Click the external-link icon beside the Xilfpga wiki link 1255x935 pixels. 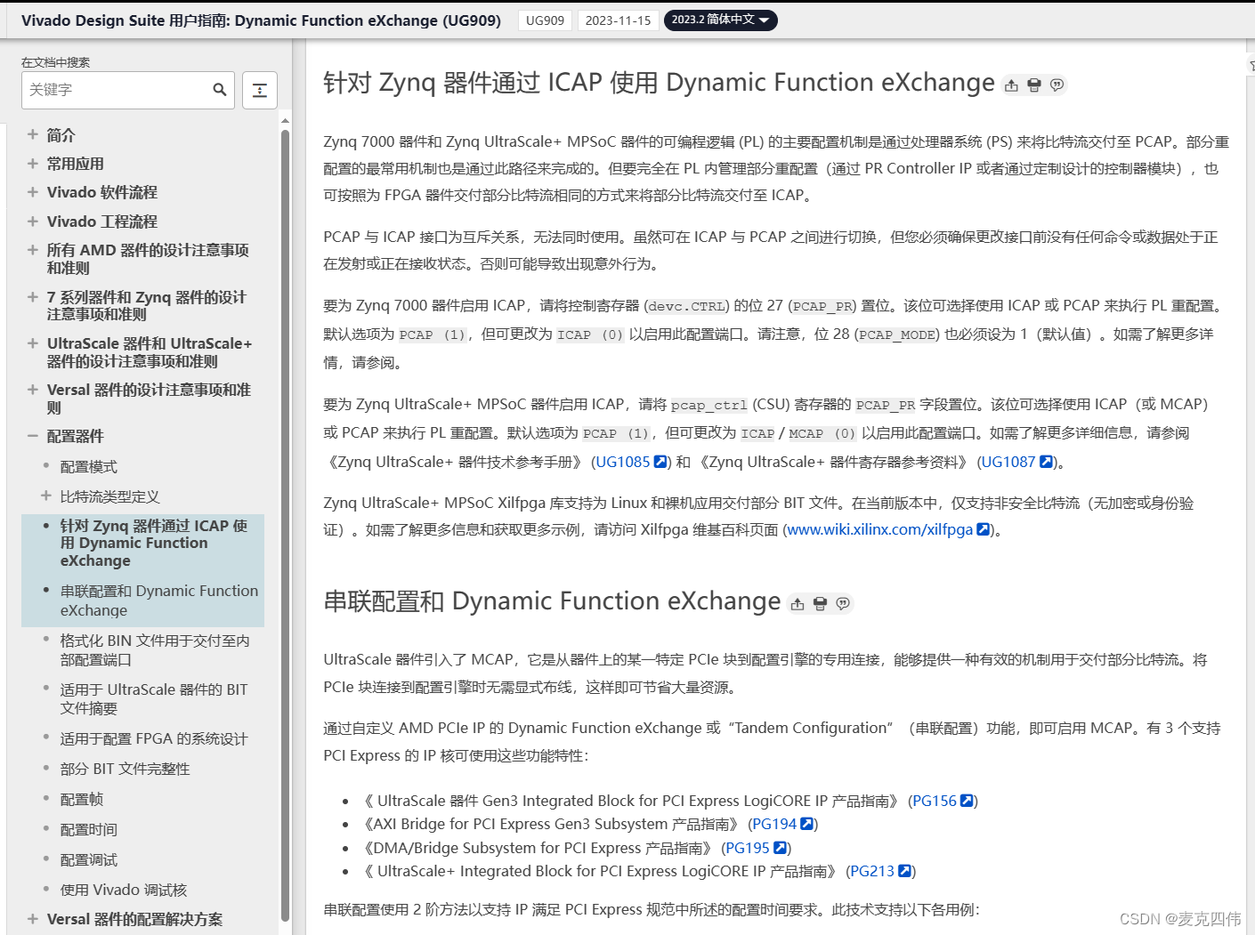pos(983,529)
